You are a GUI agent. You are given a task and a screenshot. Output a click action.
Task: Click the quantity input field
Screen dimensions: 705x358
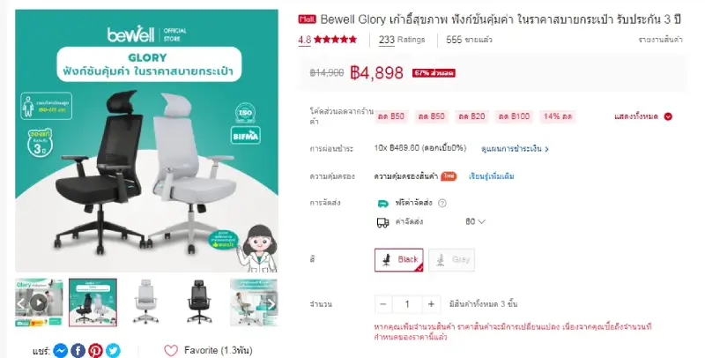pyautogui.click(x=407, y=304)
